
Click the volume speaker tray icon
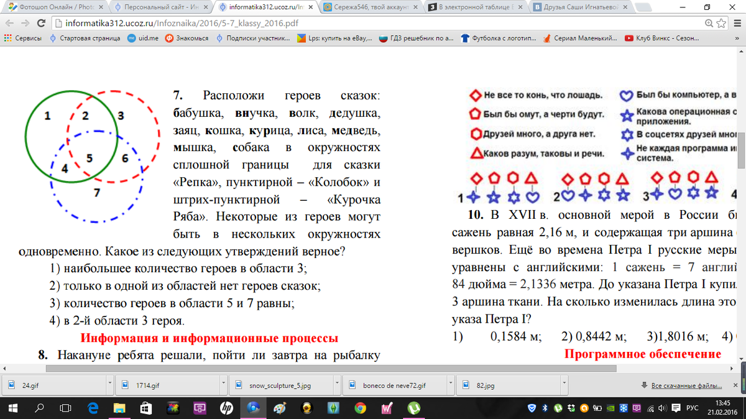663,408
